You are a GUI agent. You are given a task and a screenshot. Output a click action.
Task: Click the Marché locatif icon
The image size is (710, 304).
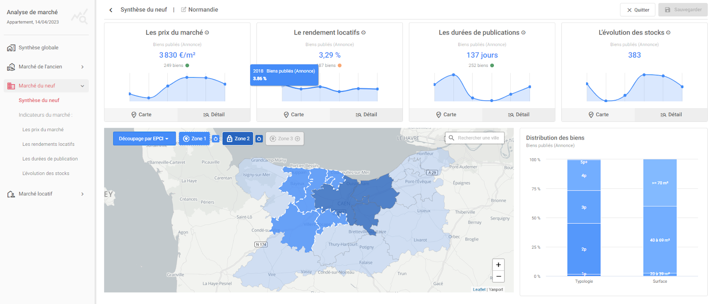point(11,194)
